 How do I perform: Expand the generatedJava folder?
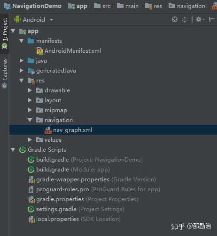click(22, 71)
